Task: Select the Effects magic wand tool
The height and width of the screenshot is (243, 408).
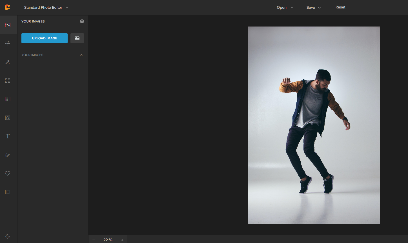Action: [x=8, y=62]
